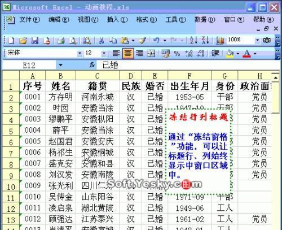The width and height of the screenshot is (282, 230).
Task: Click the Research binoculars icon
Action: pos(87,40)
